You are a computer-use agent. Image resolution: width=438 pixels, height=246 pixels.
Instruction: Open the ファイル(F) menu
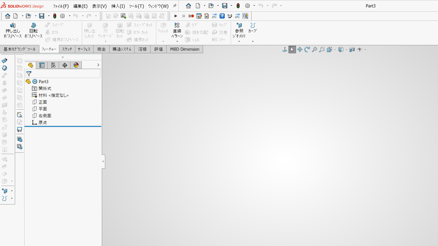[61, 6]
